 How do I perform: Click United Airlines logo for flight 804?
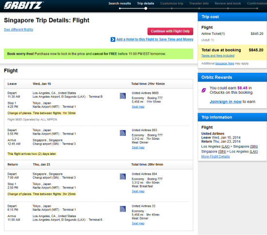[123, 177]
